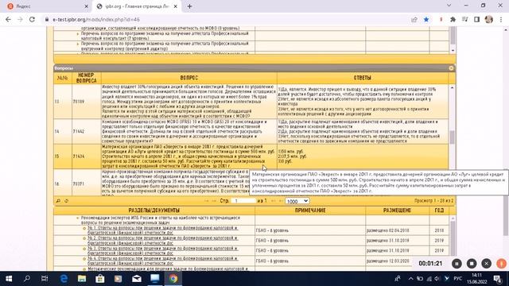
Task: Click the search magnifier in the pager
Action: [x=58, y=201]
